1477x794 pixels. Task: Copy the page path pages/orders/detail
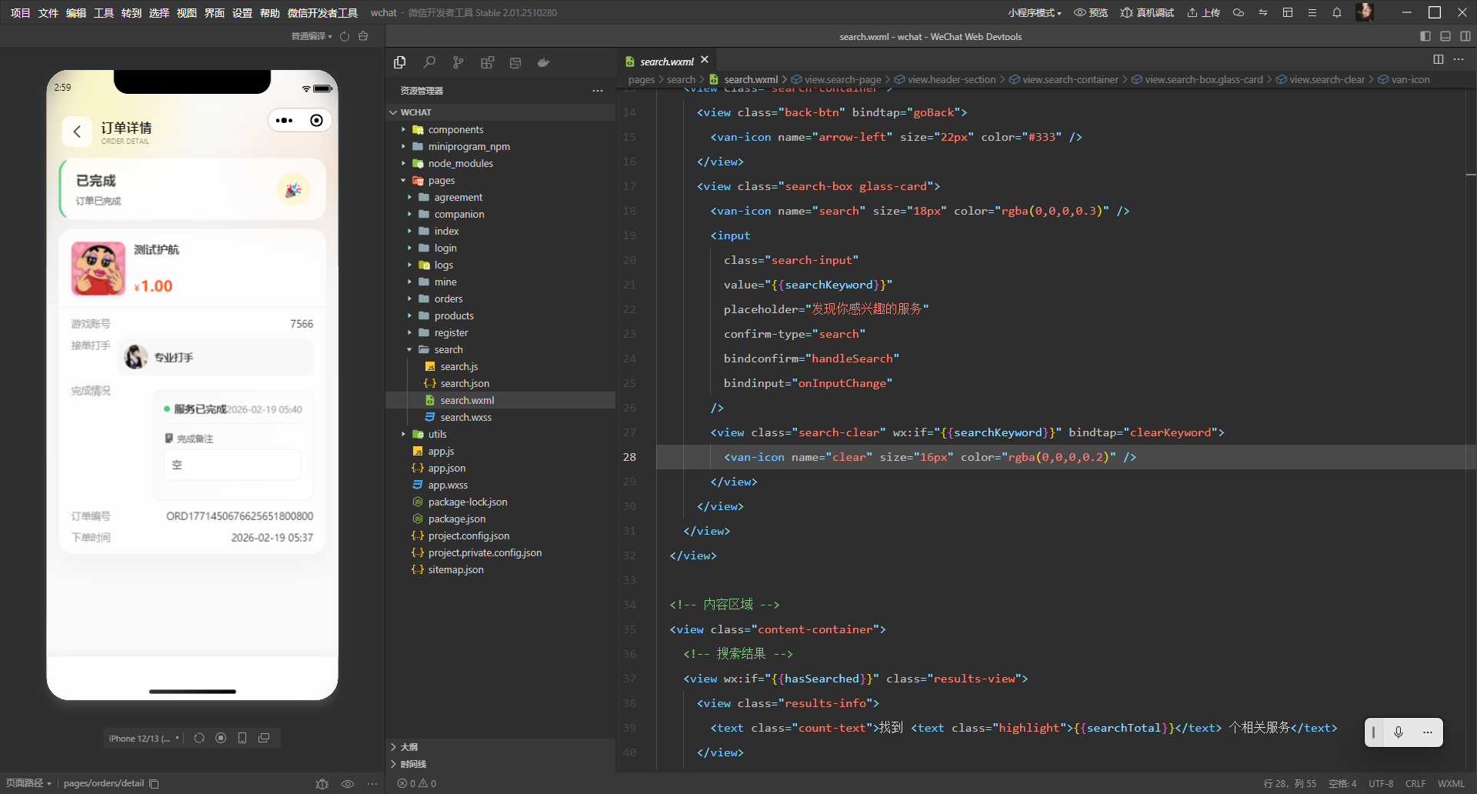point(154,783)
